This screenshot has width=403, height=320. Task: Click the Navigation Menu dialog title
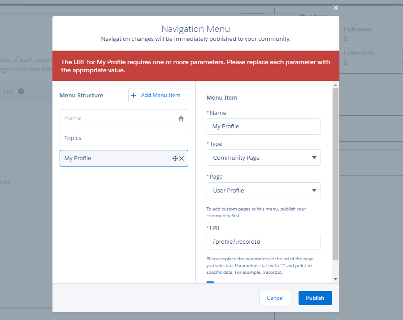click(x=195, y=29)
